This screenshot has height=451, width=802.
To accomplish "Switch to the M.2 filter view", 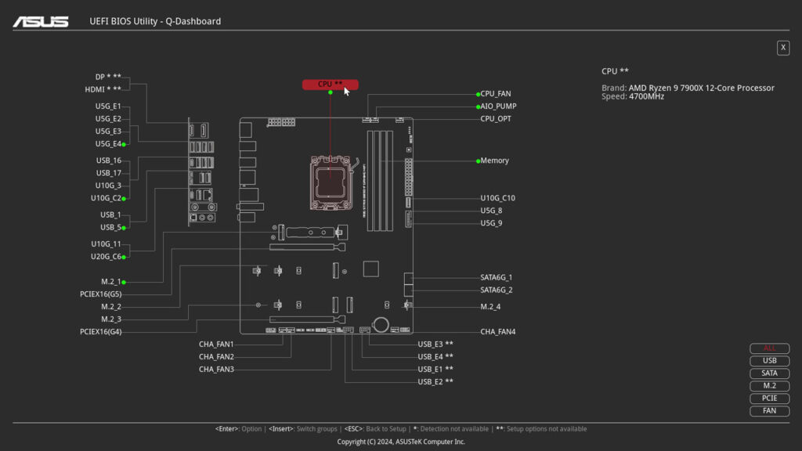I will pos(768,385).
